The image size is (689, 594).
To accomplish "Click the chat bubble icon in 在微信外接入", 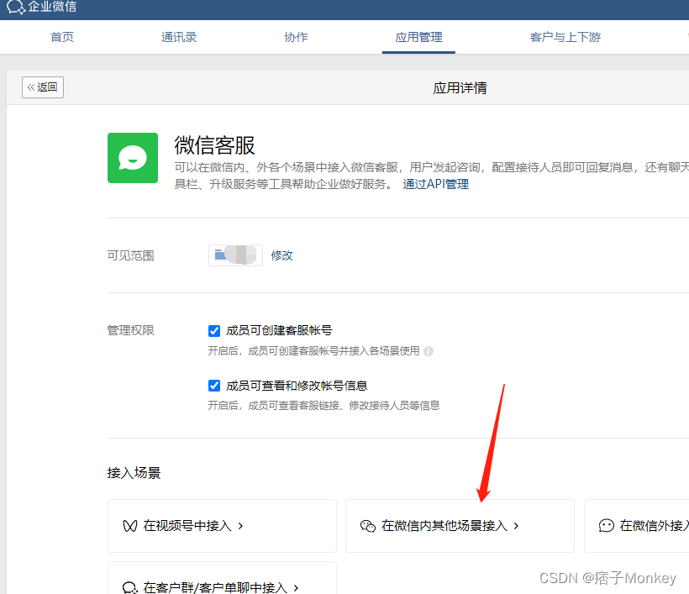I will point(607,525).
